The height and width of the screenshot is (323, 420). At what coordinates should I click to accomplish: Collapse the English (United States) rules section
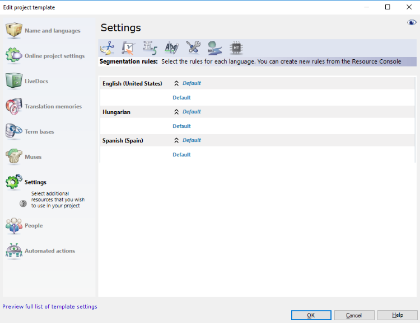(x=176, y=83)
